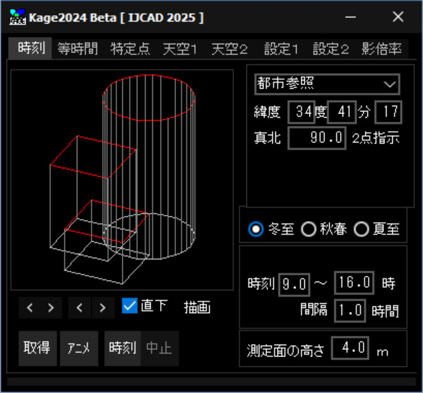Click first left arrow below the preview
This screenshot has height=393, width=423.
(30, 308)
